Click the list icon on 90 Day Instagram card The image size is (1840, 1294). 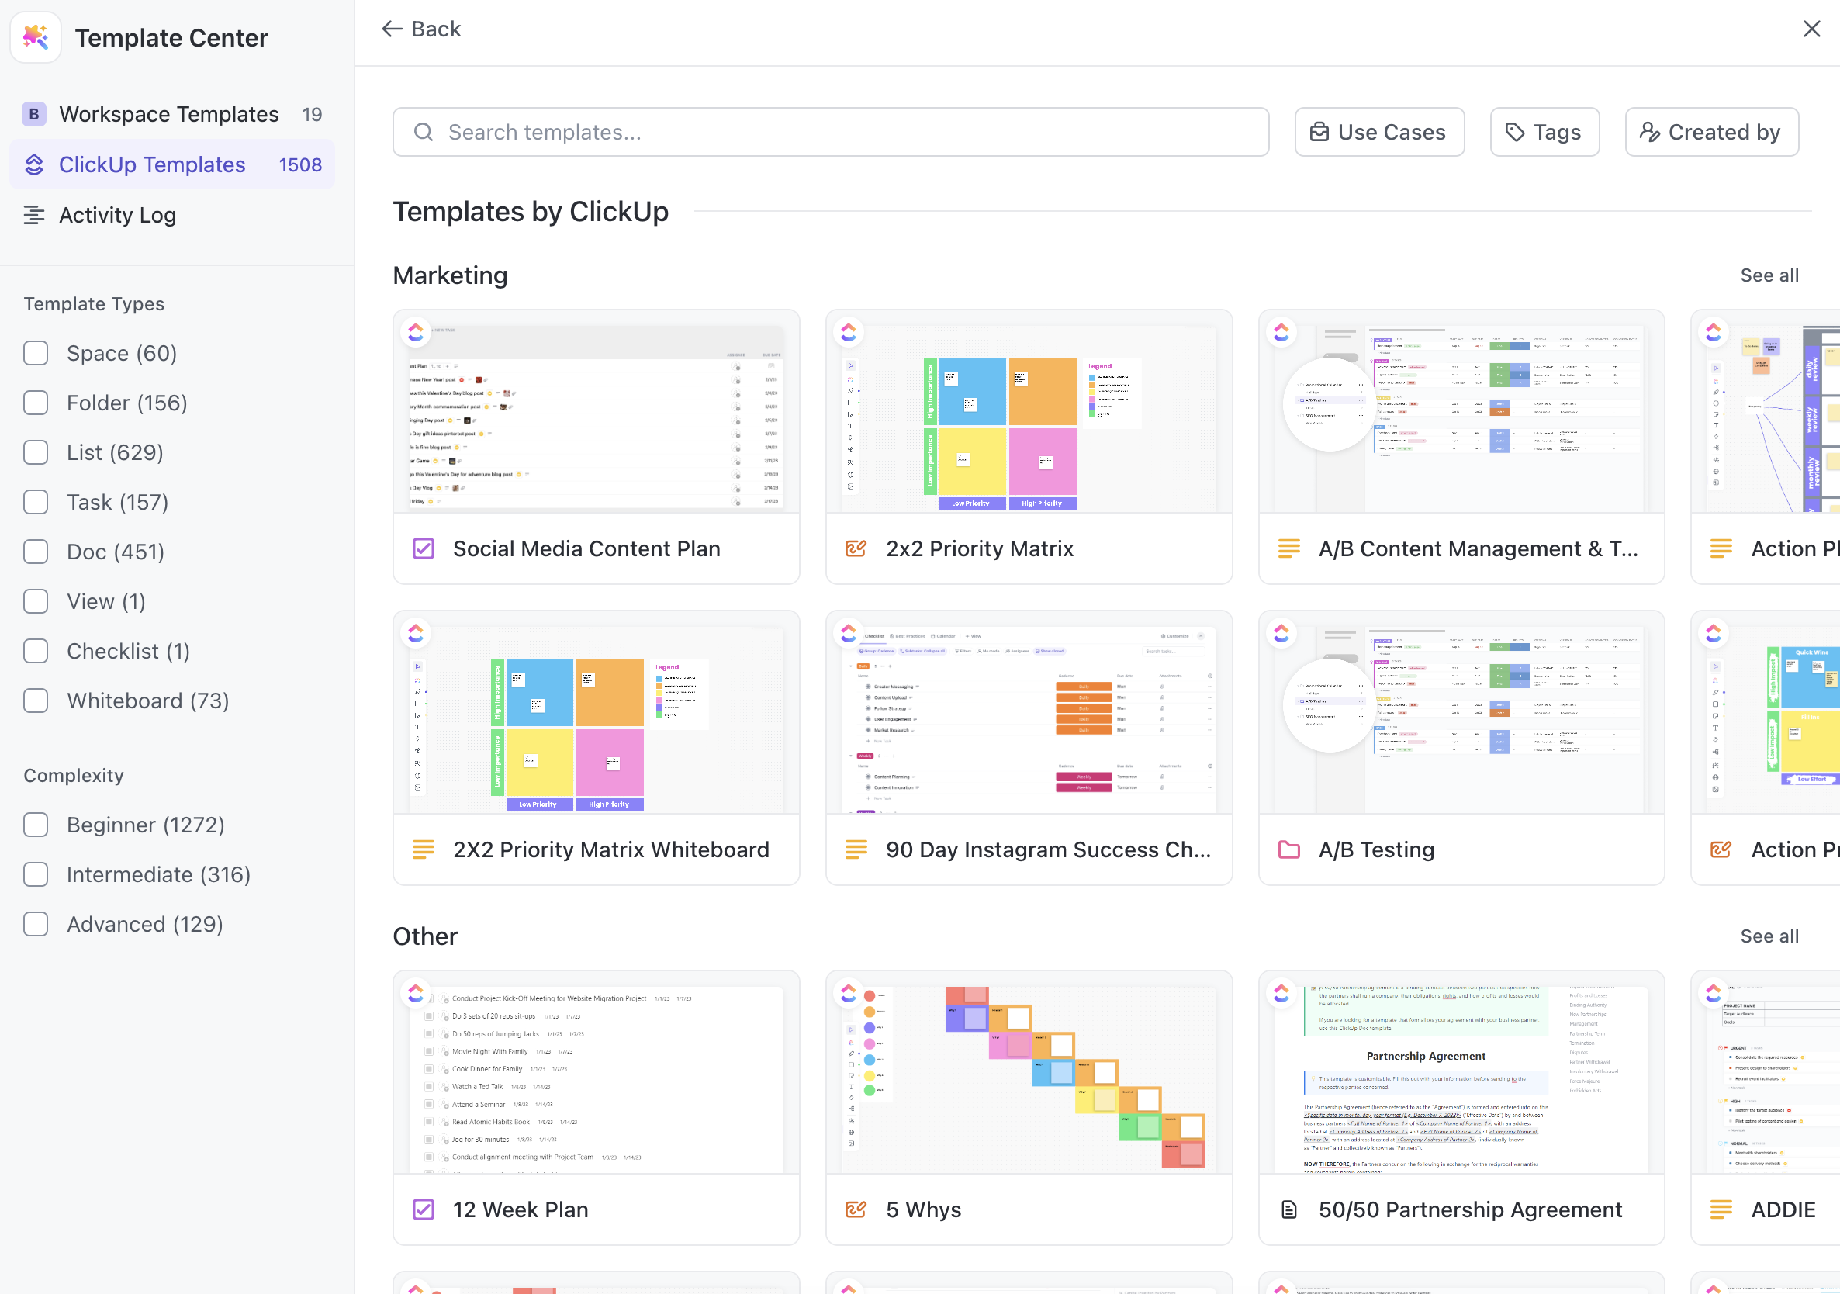(x=855, y=849)
